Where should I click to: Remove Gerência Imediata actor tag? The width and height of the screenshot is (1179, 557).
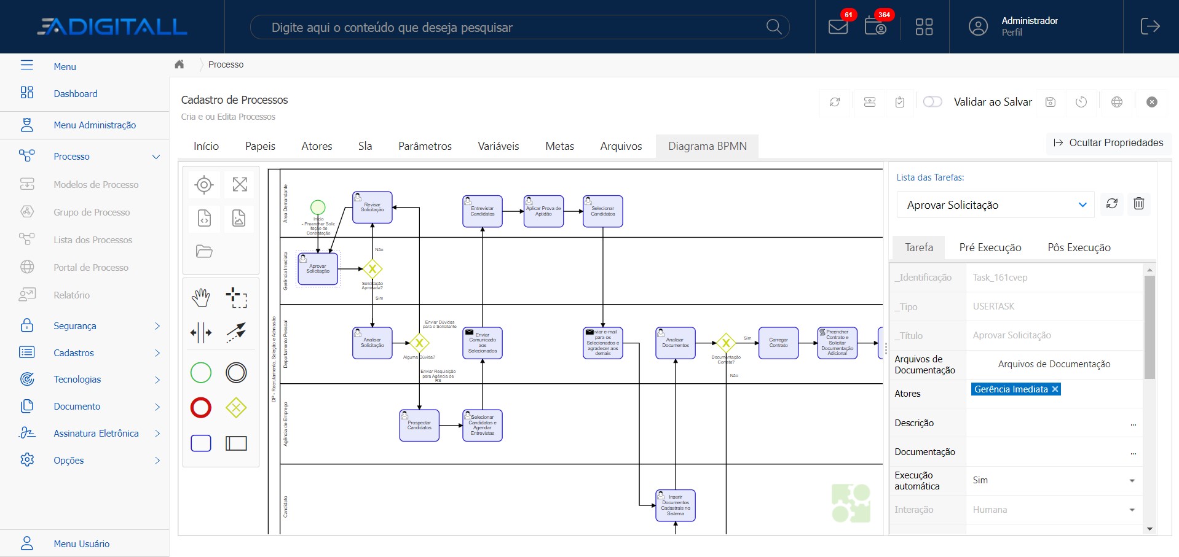tap(1055, 389)
